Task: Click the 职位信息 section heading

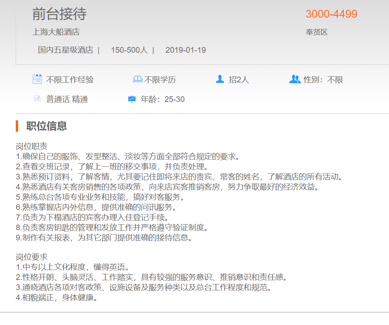Action: point(46,126)
